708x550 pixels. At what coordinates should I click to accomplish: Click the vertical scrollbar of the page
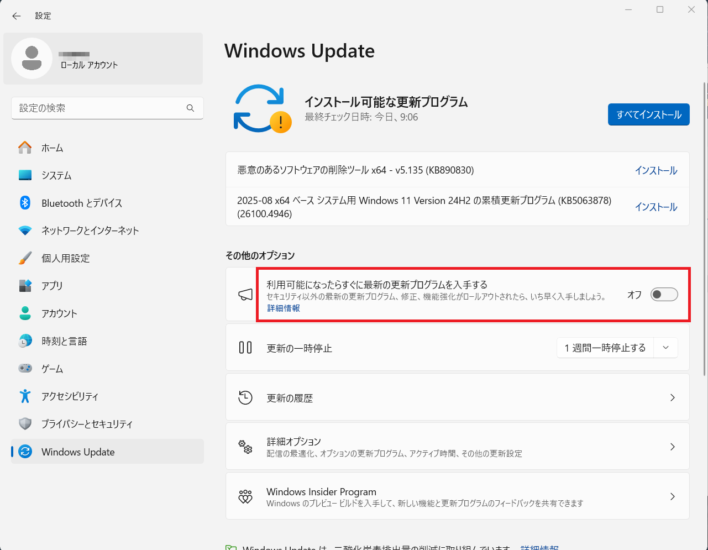point(704,229)
